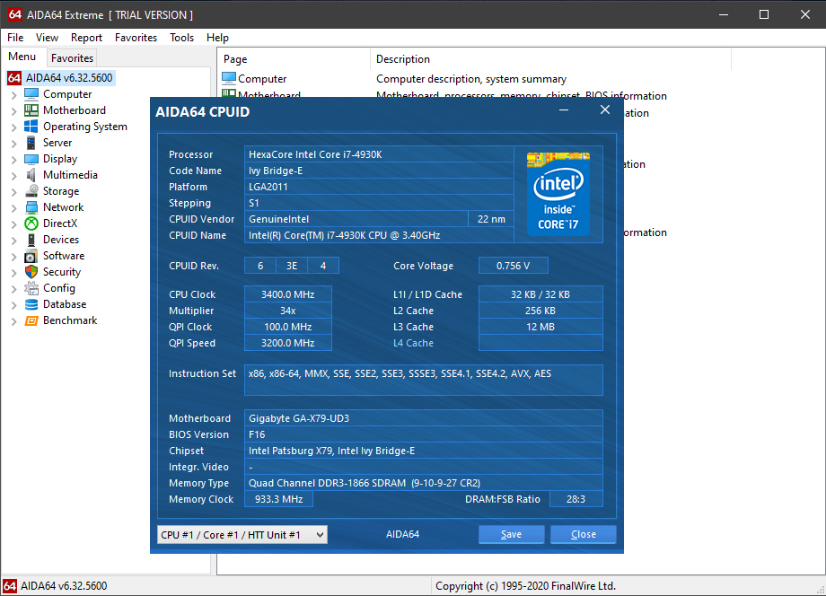Open the Tools menu
Screen dimensions: 826x596
tap(181, 38)
